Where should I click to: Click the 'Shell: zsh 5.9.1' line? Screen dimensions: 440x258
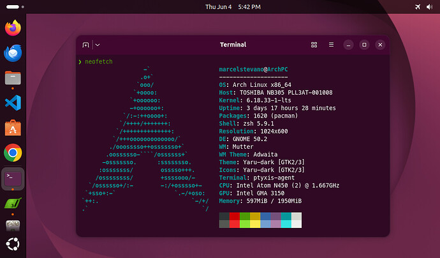246,123
